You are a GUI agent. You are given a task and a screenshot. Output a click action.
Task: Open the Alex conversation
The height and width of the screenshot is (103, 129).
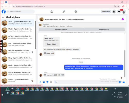click(x=18, y=45)
